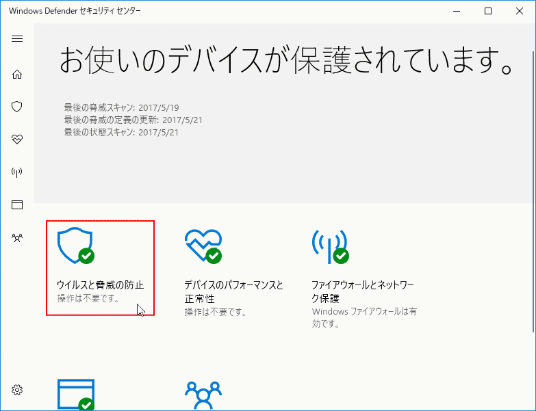Click 最後の脅威の定義の更新: 2017/5/21 line
Image resolution: width=536 pixels, height=411 pixels.
click(133, 120)
